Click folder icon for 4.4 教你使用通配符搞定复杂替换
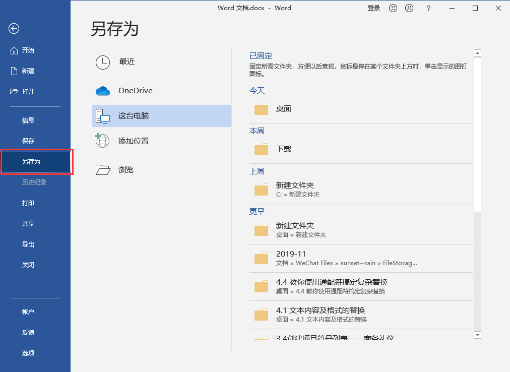The height and width of the screenshot is (372, 510). 261,287
